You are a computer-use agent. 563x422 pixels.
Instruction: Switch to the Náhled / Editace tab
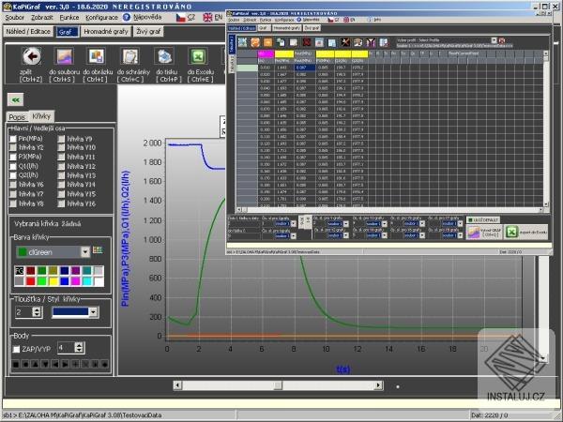[x=28, y=32]
